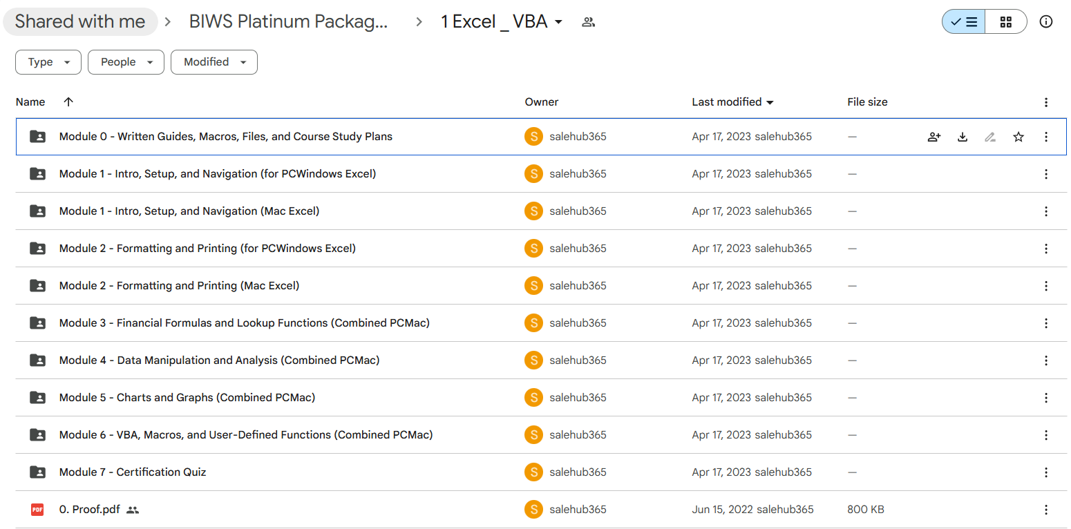Open the Last modified sort dropdown

tap(732, 102)
